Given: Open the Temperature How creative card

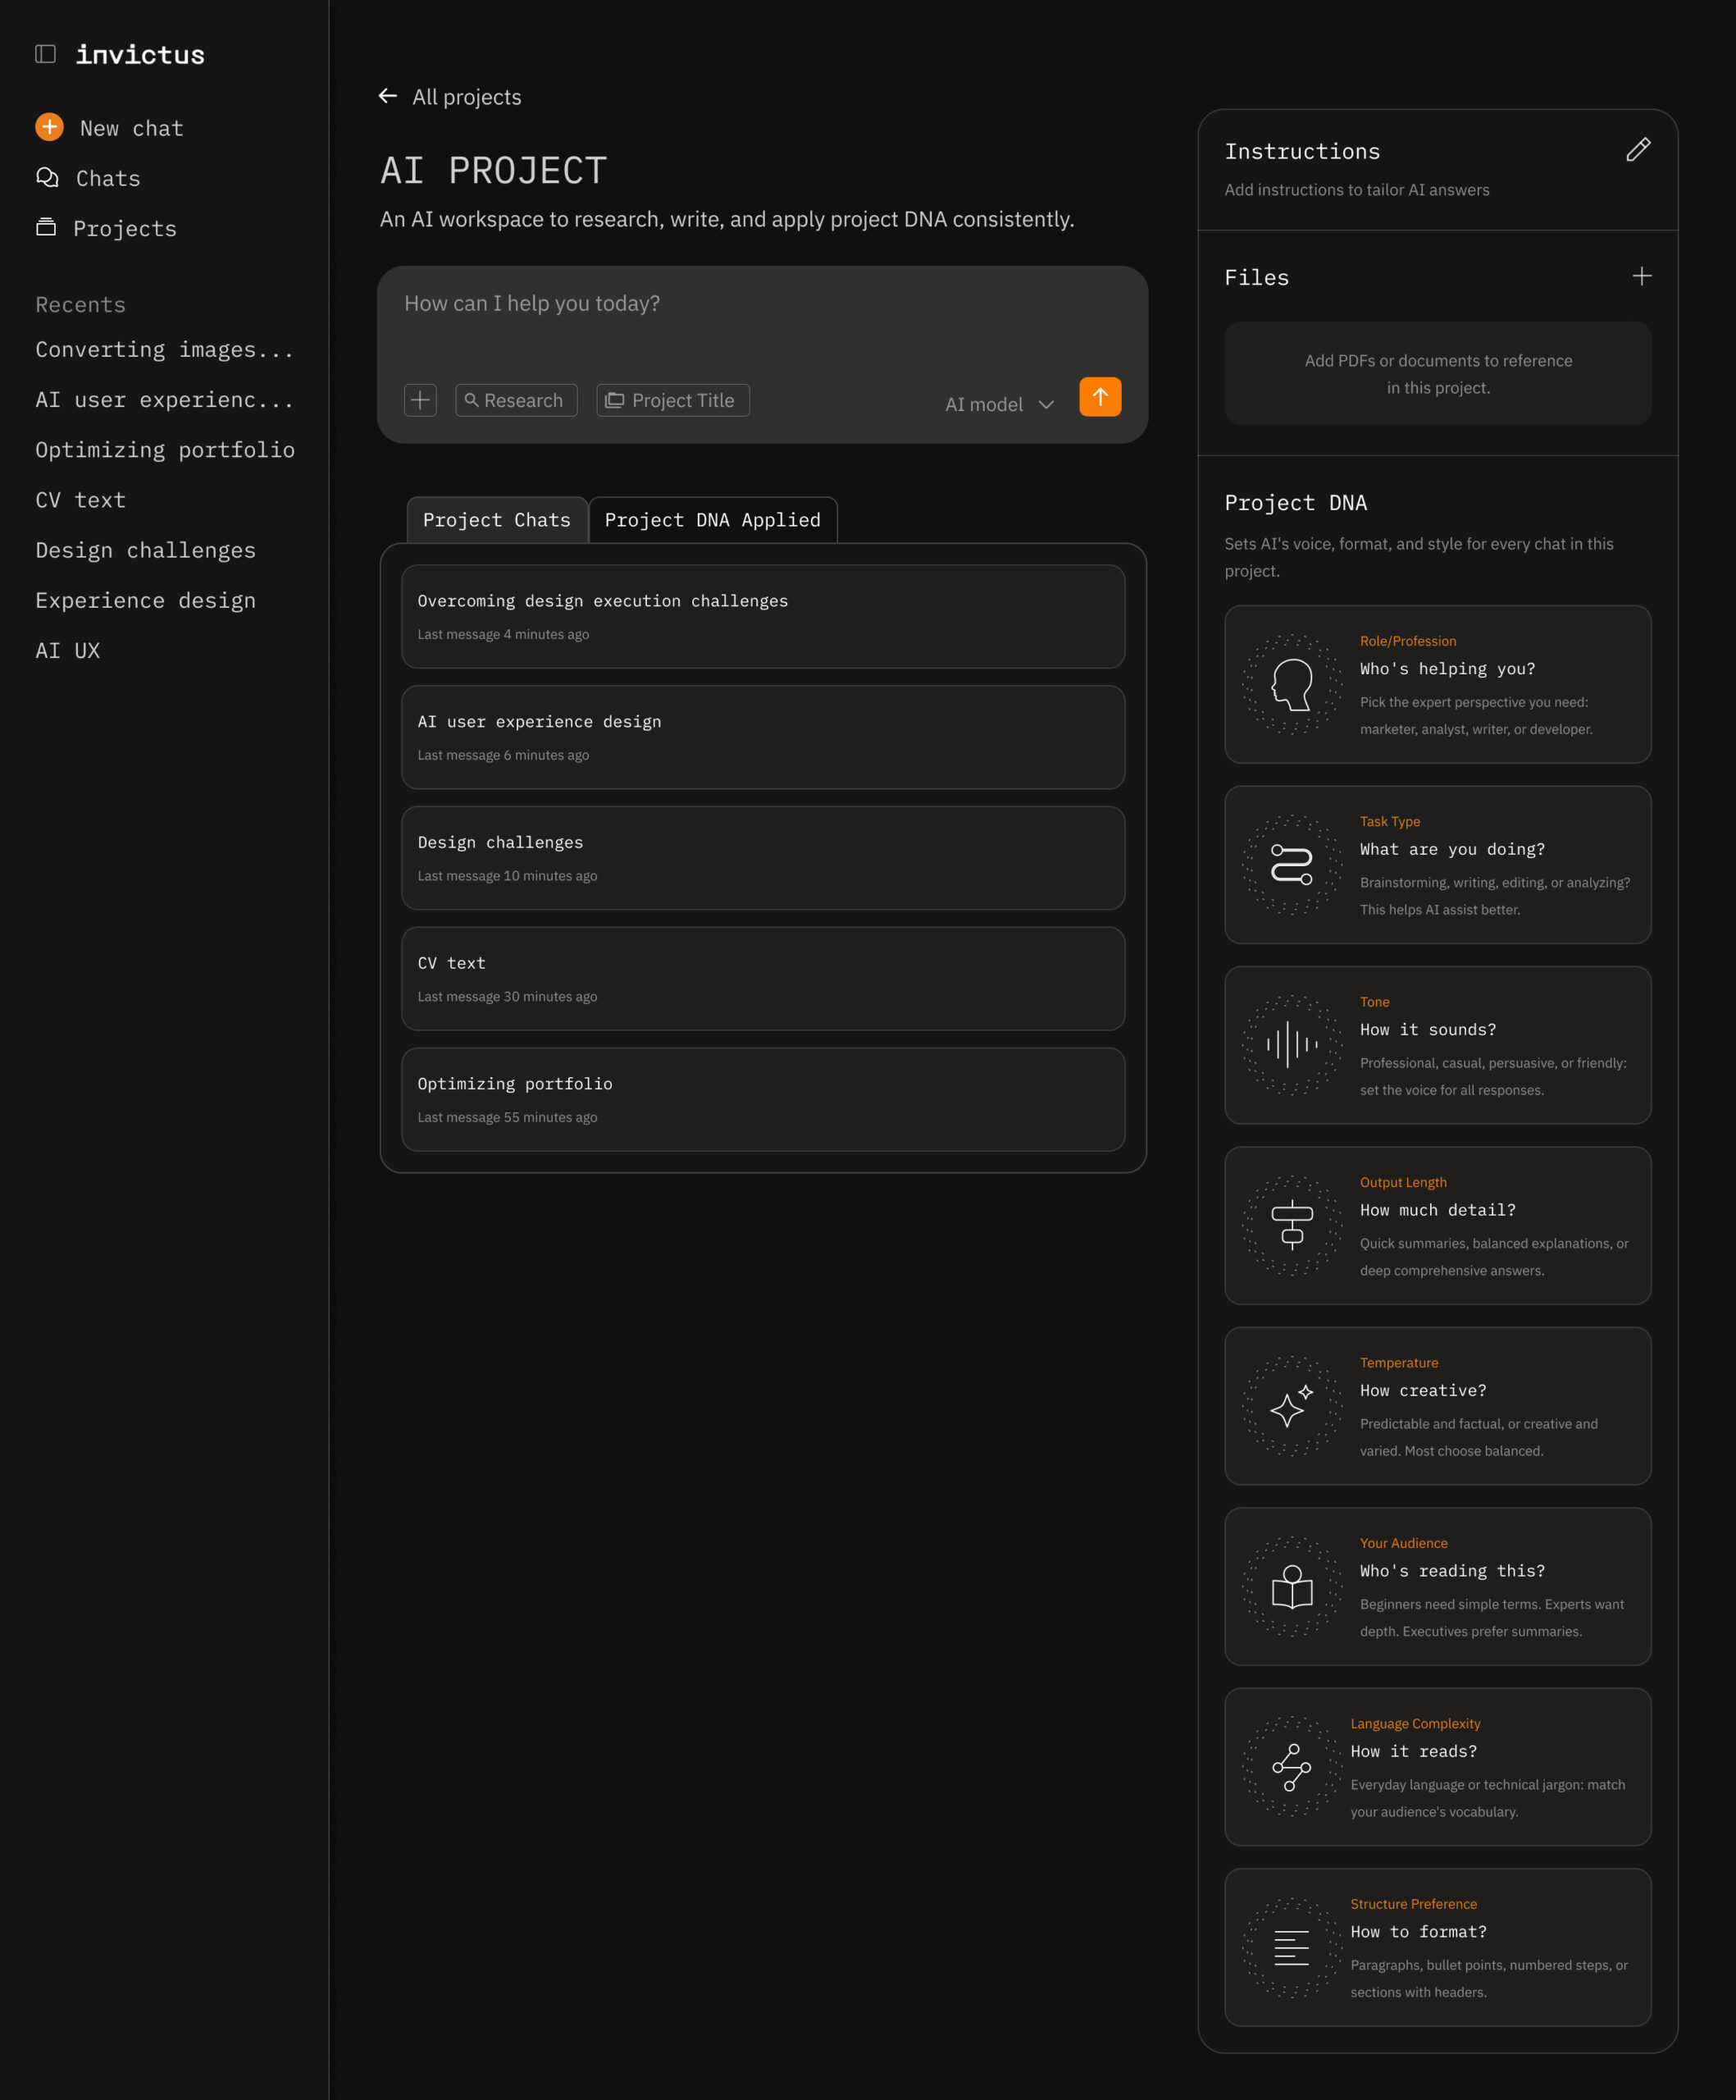Looking at the screenshot, I should (1436, 1406).
